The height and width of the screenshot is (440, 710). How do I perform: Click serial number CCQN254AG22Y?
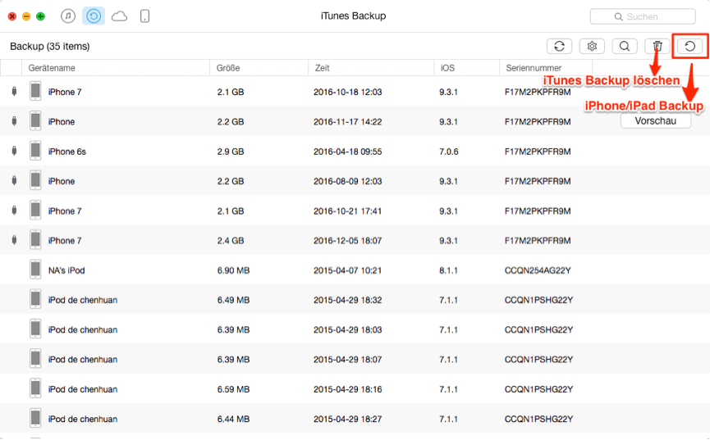(x=538, y=270)
